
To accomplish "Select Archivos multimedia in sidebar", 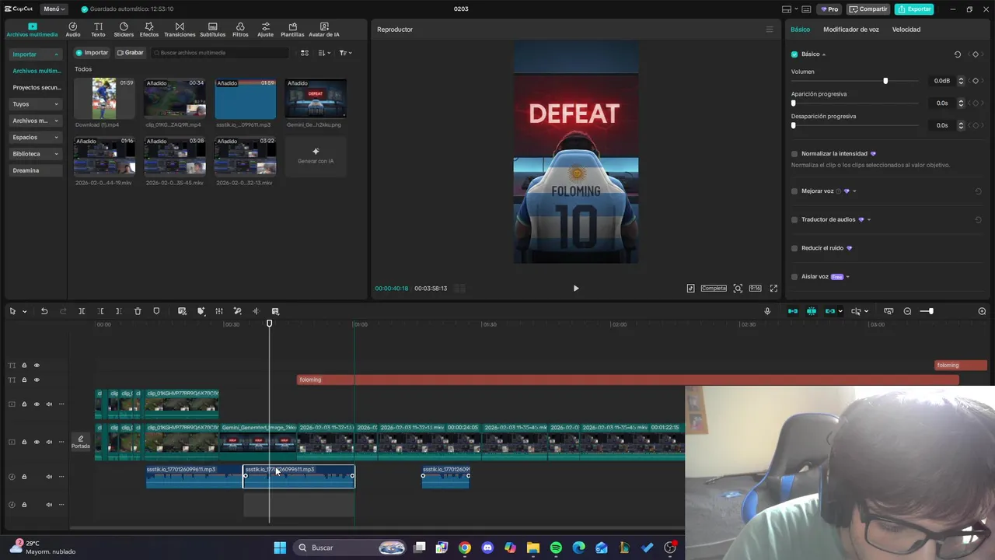I will [x=37, y=71].
